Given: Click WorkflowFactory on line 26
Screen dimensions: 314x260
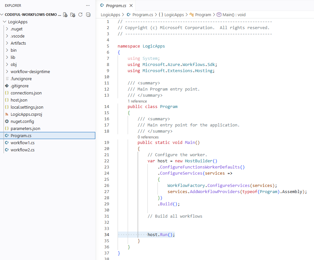Looking at the screenshot, I should 186,185.
